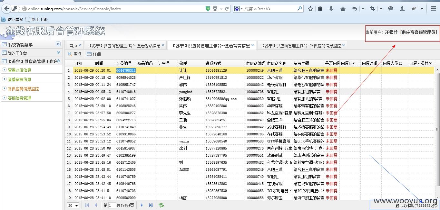Expand the 我的工作台 section
Image resolution: width=440 pixels, height=210 pixels.
pos(58,52)
